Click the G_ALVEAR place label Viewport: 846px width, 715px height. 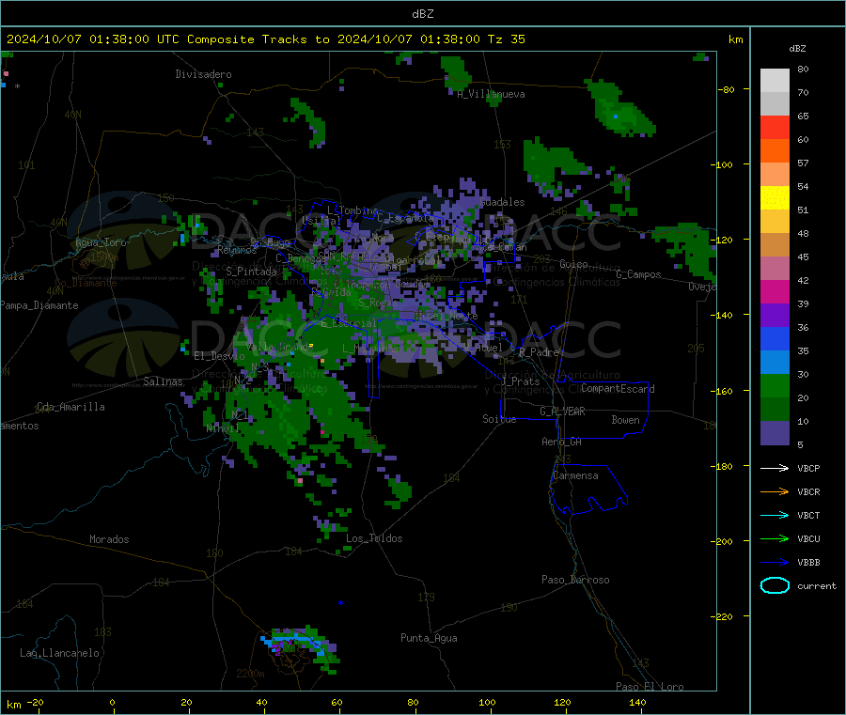pyautogui.click(x=562, y=412)
